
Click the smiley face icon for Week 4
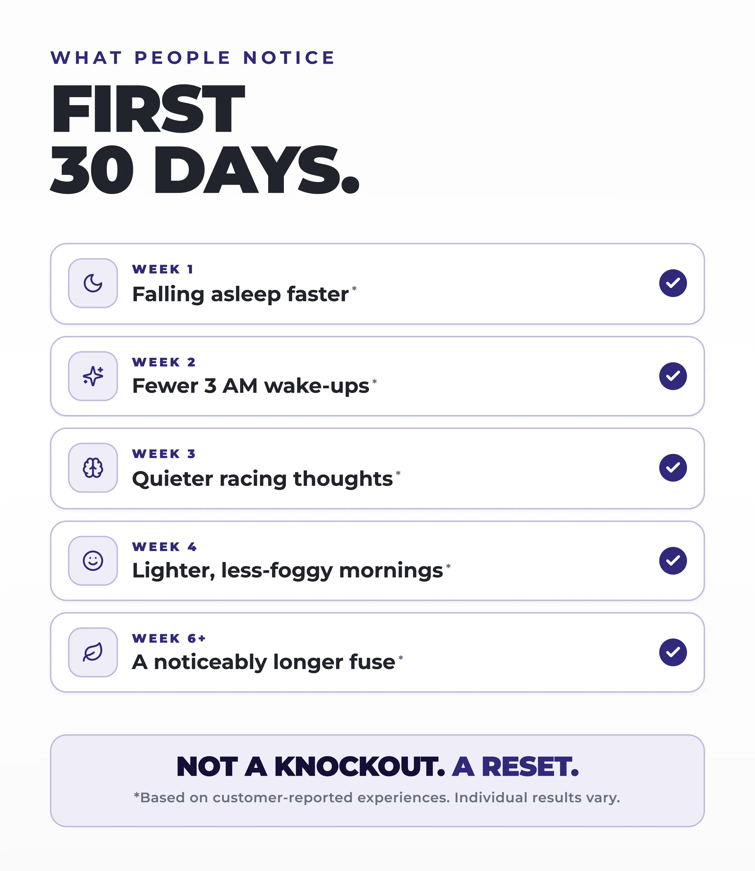click(93, 561)
